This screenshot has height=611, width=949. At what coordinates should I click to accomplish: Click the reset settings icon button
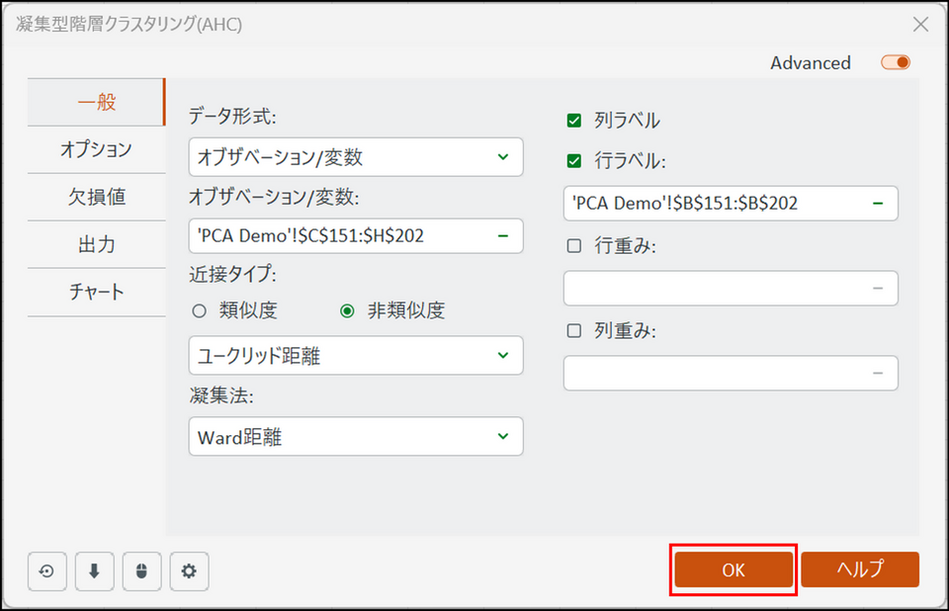click(46, 570)
